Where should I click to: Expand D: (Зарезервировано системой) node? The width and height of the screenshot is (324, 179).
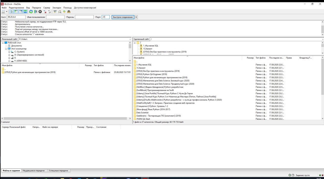tap(9, 55)
